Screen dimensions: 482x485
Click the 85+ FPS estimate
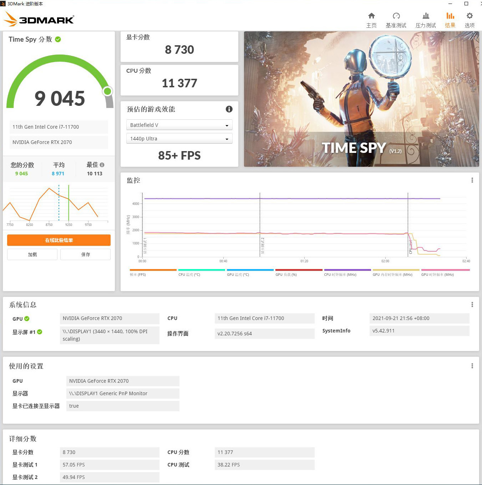[179, 155]
